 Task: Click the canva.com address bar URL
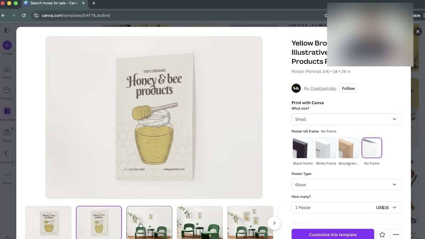(76, 15)
